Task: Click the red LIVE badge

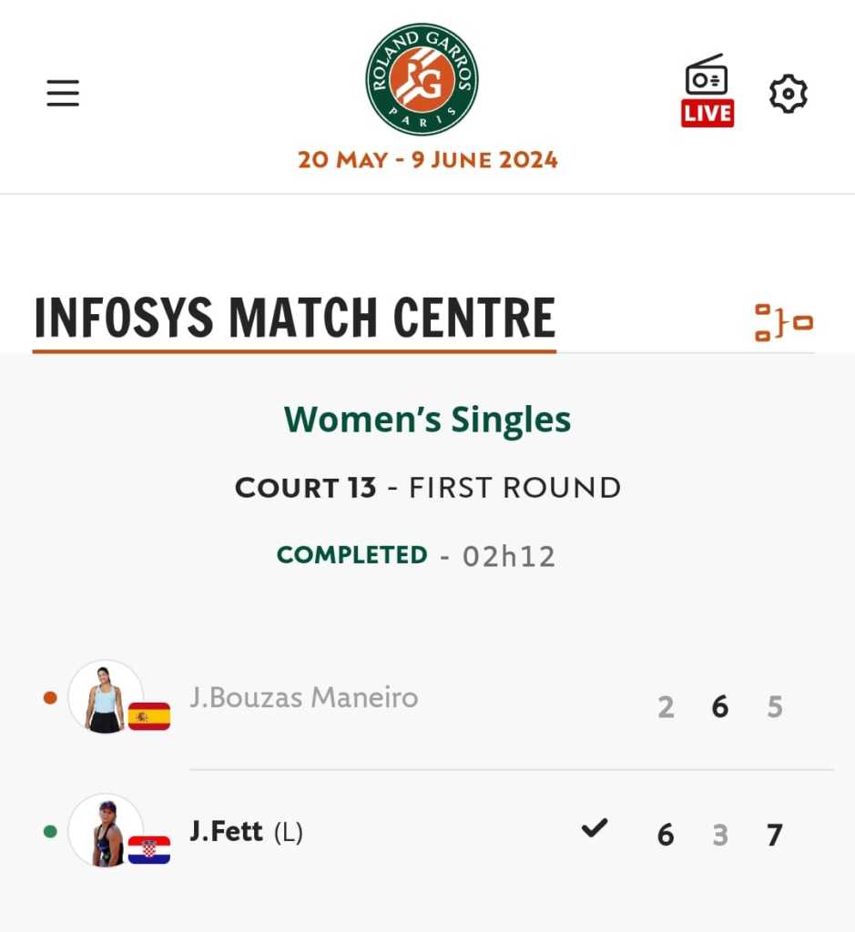Action: [707, 113]
